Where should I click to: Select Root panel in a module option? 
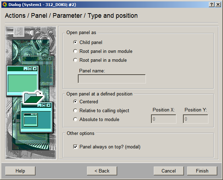(x=75, y=60)
